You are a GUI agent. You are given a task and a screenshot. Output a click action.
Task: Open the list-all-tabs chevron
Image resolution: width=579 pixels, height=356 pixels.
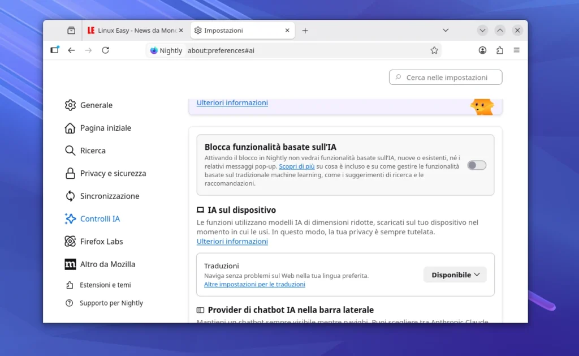[446, 30]
